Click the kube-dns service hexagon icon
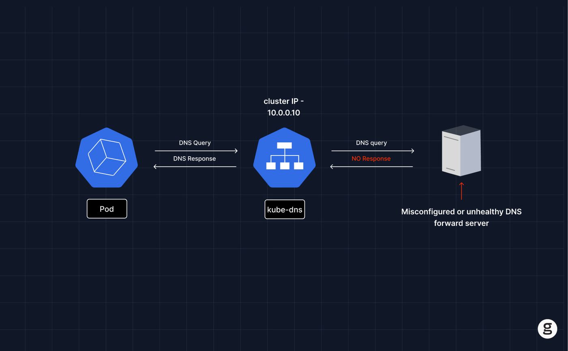The width and height of the screenshot is (568, 351). (284, 158)
